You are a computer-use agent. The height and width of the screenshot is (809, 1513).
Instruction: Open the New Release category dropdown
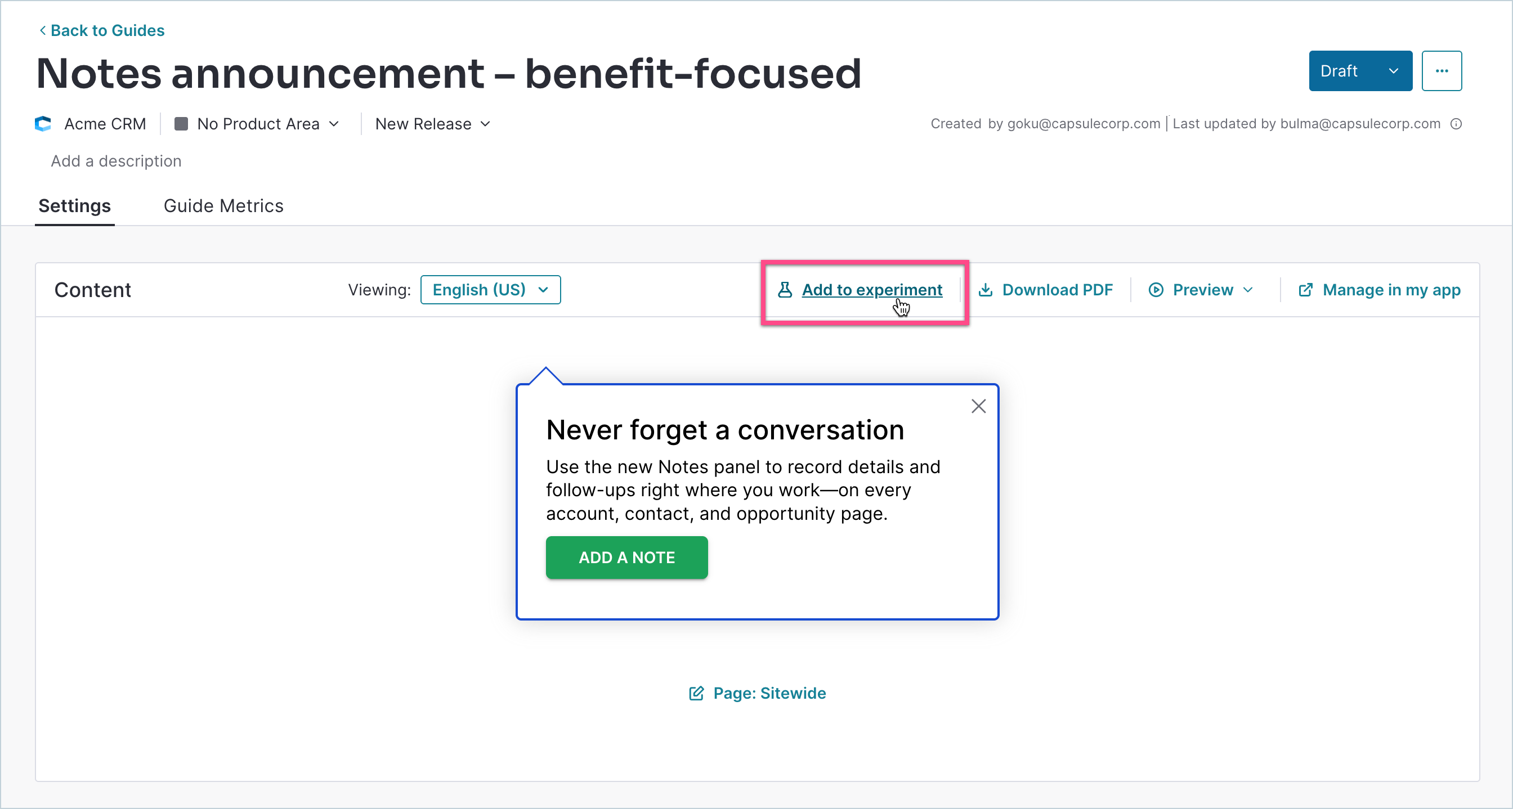[433, 123]
